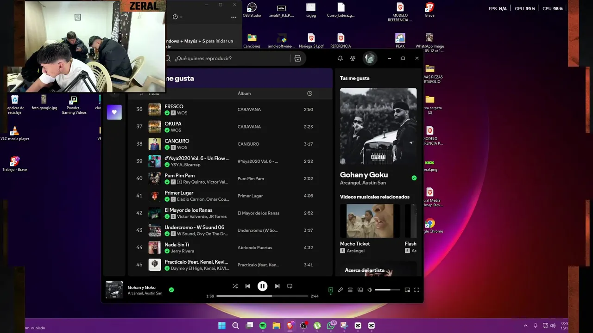
Task: Open the OBS Studio desktop shortcut
Action: pos(252,10)
